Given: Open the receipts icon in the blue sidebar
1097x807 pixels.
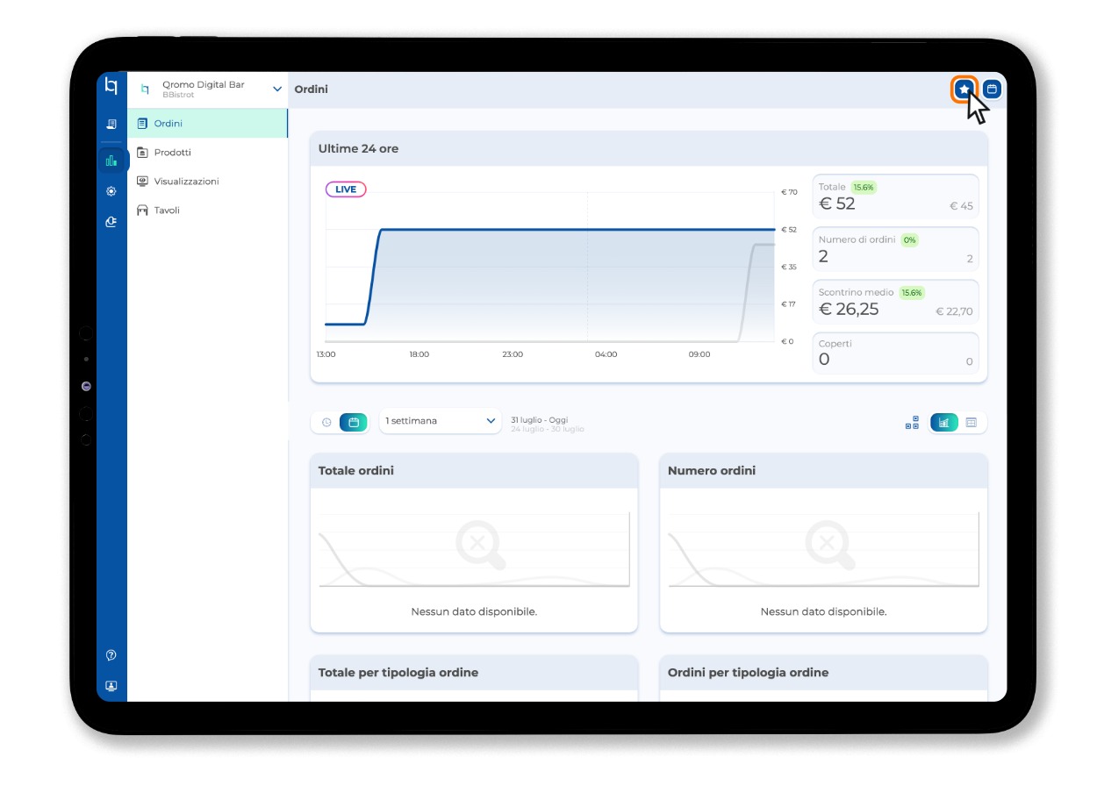Looking at the screenshot, I should pos(111,125).
